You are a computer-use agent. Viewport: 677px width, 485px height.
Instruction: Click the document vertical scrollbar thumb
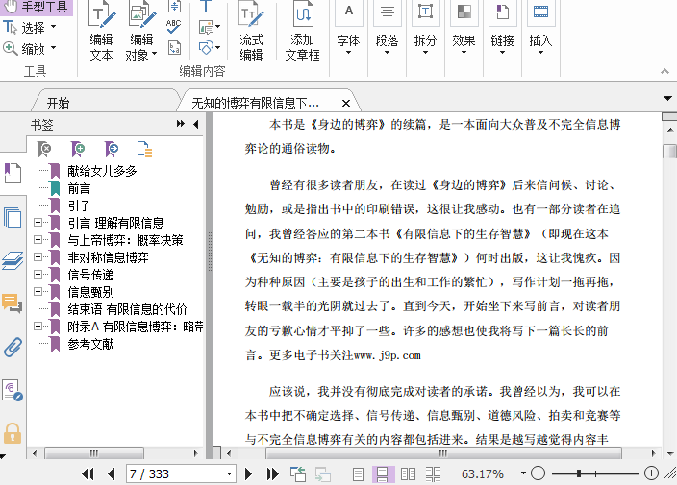point(669,151)
